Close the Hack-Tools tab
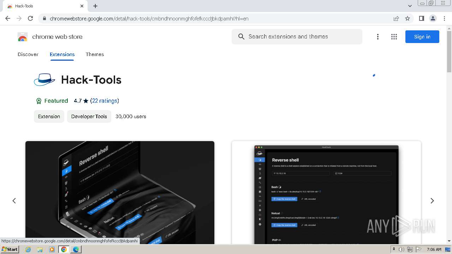 click(x=82, y=6)
